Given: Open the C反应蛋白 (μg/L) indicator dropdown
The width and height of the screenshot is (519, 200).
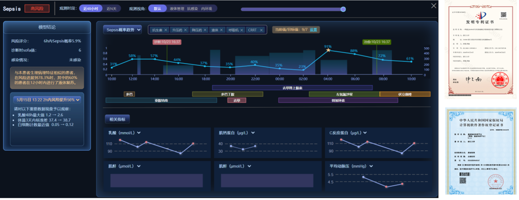Looking at the screenshot, I should click(x=365, y=133).
